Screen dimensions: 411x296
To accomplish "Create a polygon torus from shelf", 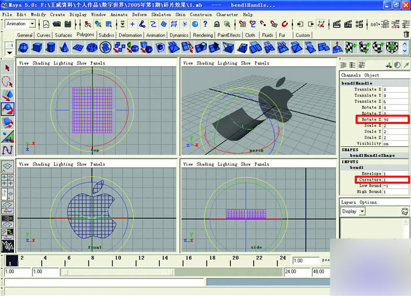I will [x=92, y=48].
